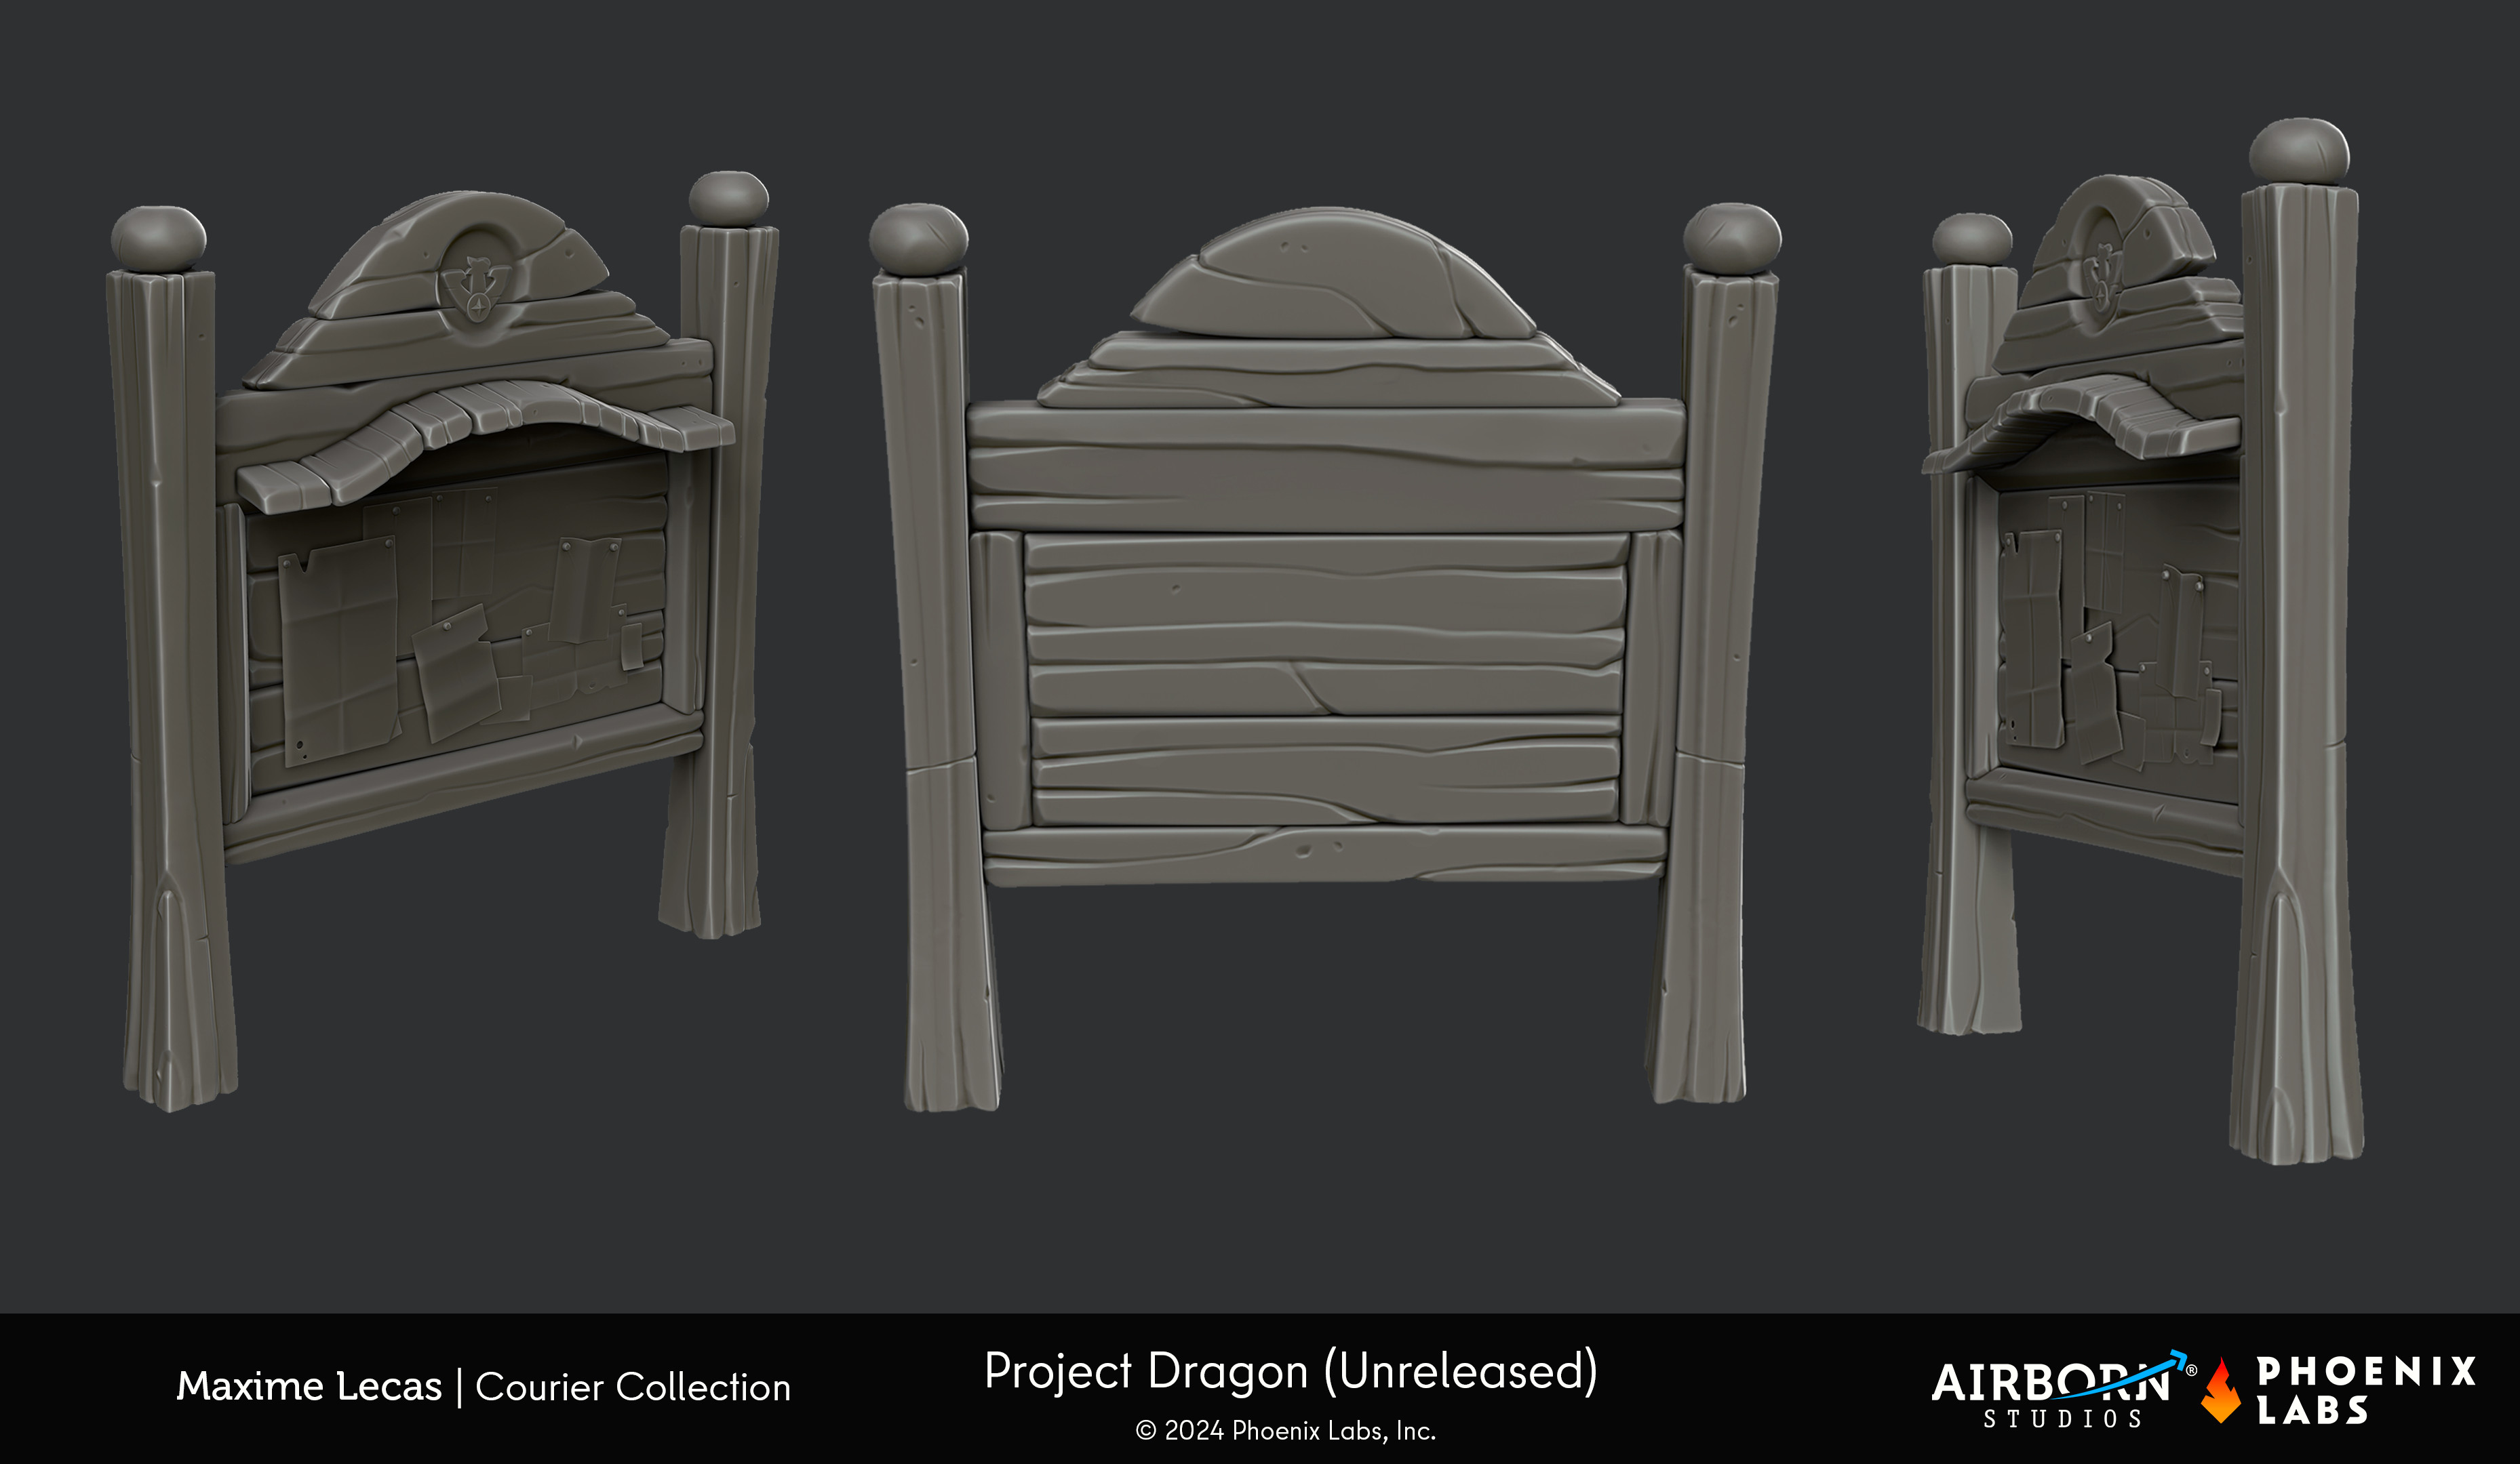Click the 'PHOENIX LABS' wordmark text
This screenshot has height=1464, width=2520.
pos(2366,1390)
